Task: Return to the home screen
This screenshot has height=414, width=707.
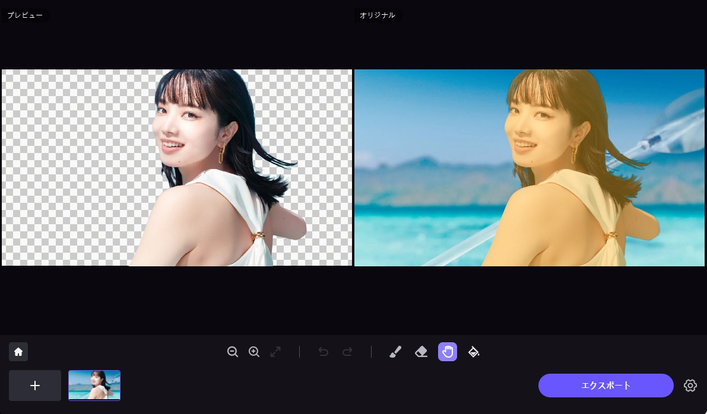Action: 18,352
